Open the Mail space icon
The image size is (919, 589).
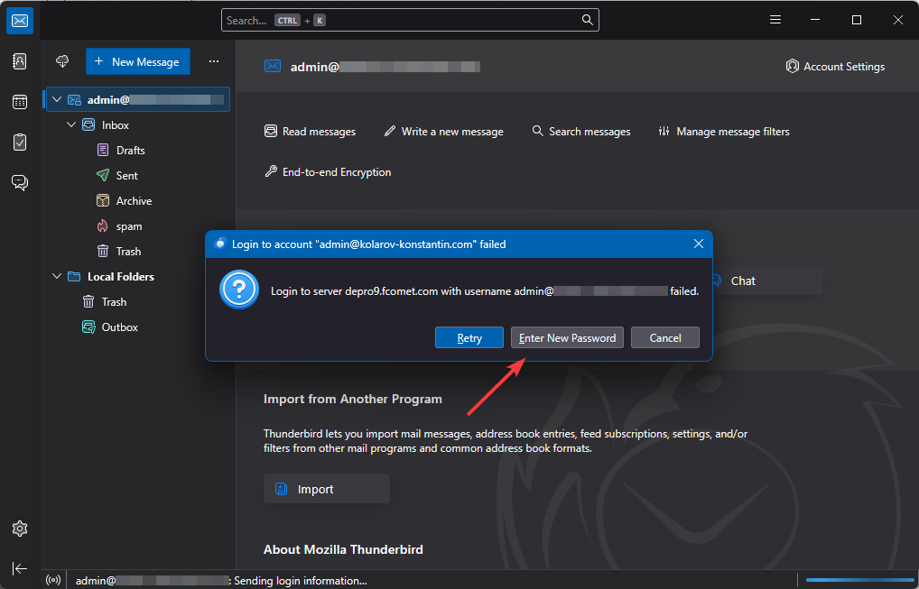click(19, 21)
